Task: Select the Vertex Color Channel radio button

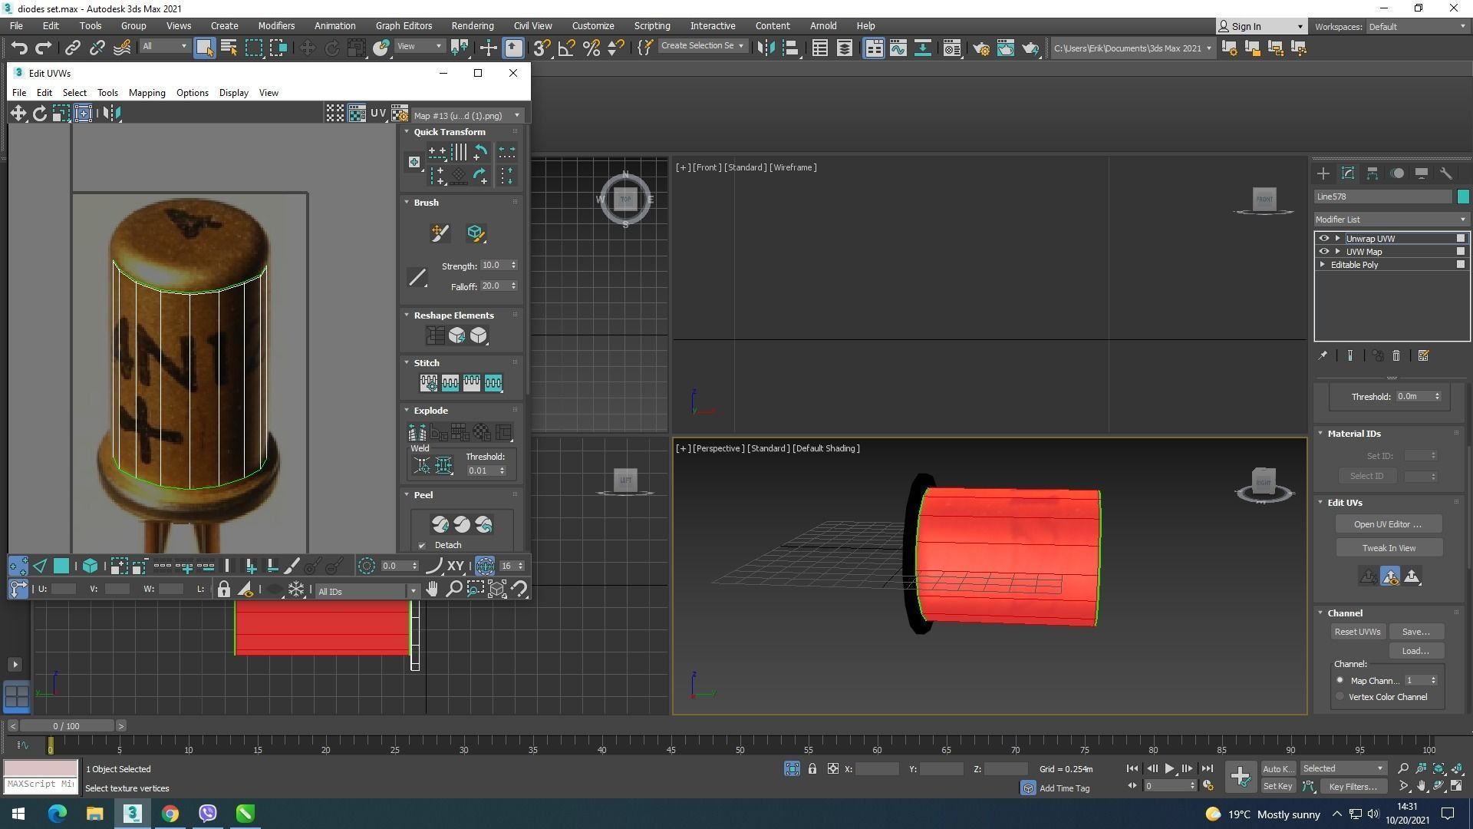Action: click(1340, 697)
